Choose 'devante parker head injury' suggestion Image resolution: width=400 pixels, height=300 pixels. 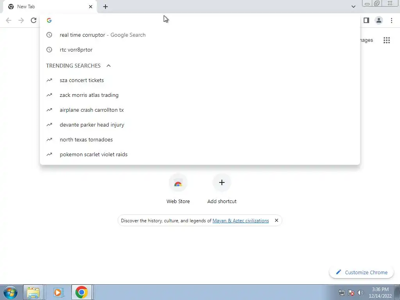point(200,125)
